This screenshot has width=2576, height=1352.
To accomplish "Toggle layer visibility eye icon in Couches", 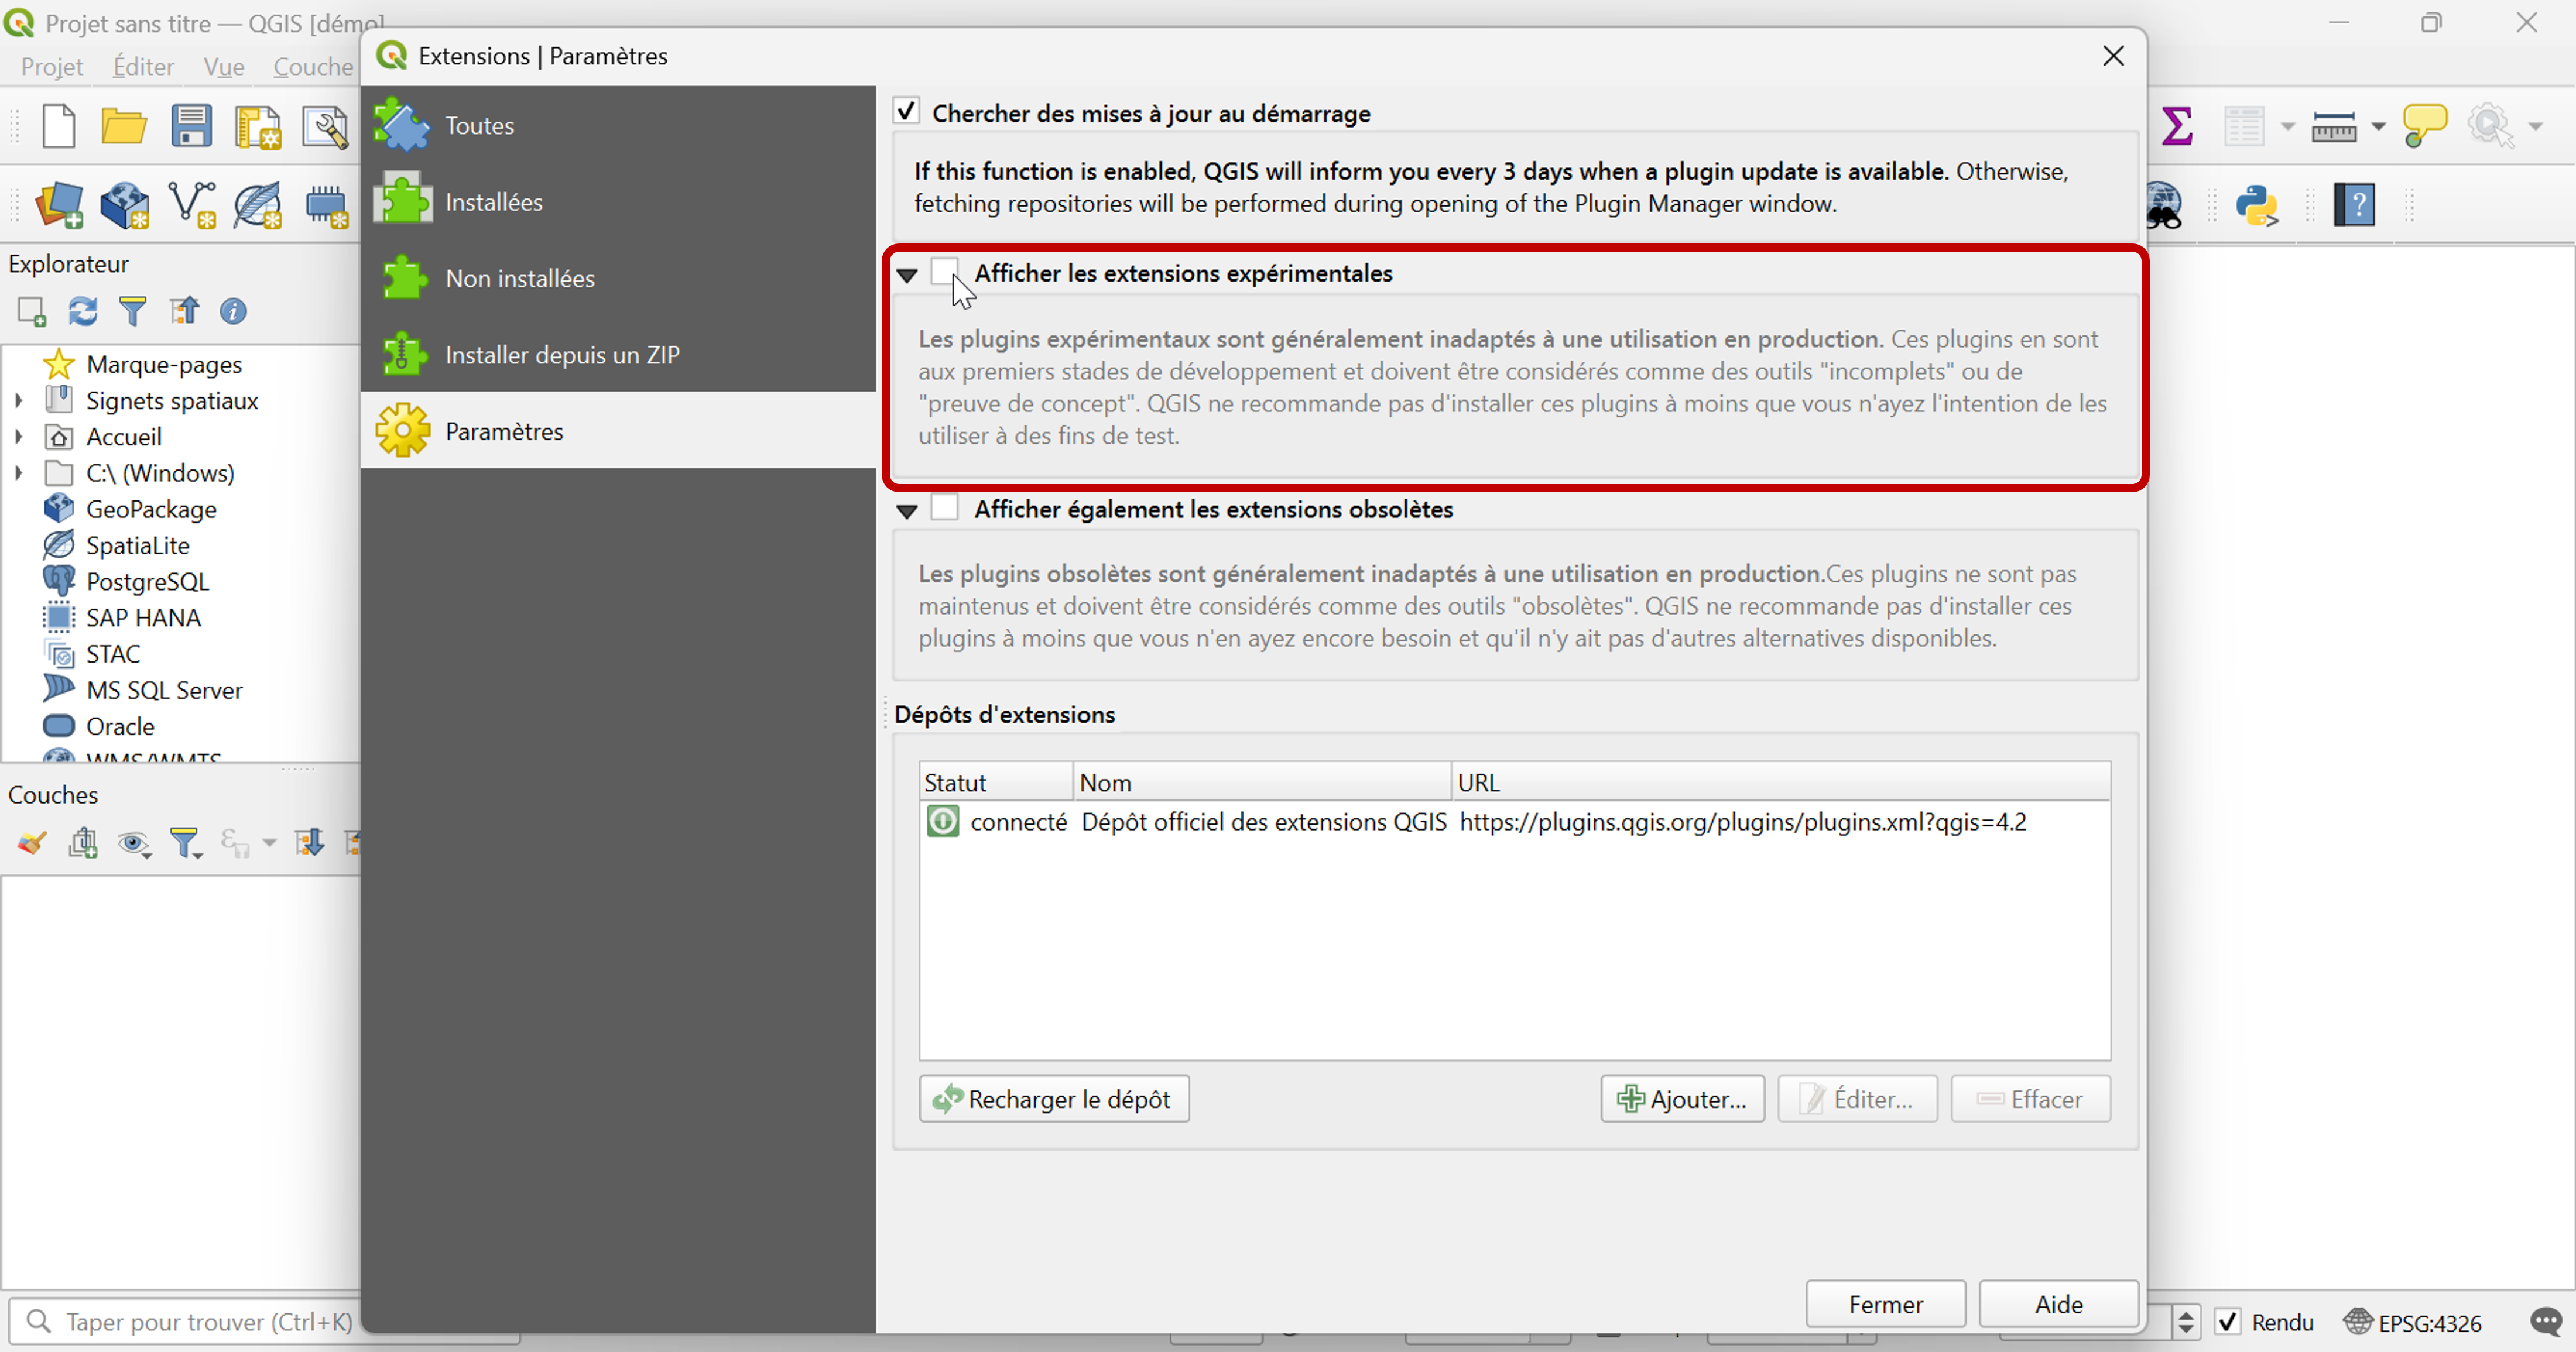I will click(x=134, y=843).
